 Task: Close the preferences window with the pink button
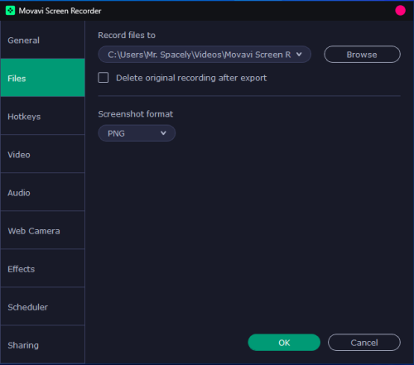[x=400, y=11]
